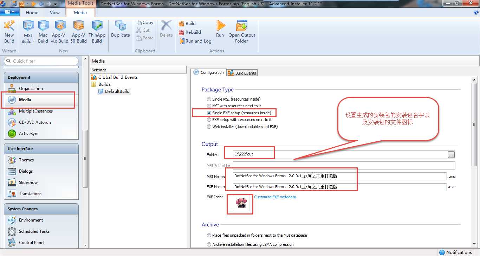This screenshot has height=256, width=480.
Task: Open the application menu button
Action: pos(10,12)
